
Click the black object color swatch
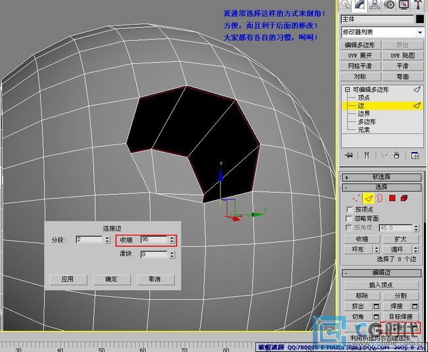coord(420,19)
